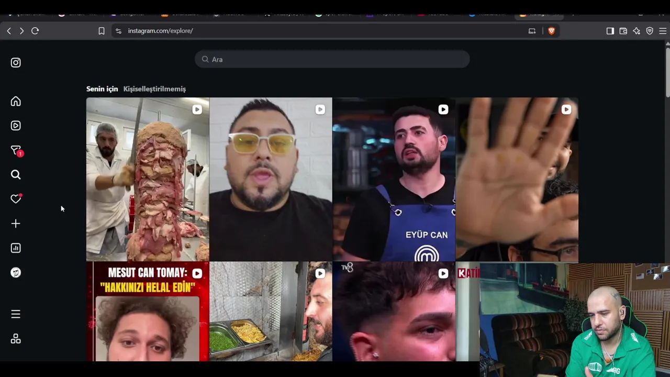Reload the Instagram page
This screenshot has height=377, width=670.
[35, 31]
